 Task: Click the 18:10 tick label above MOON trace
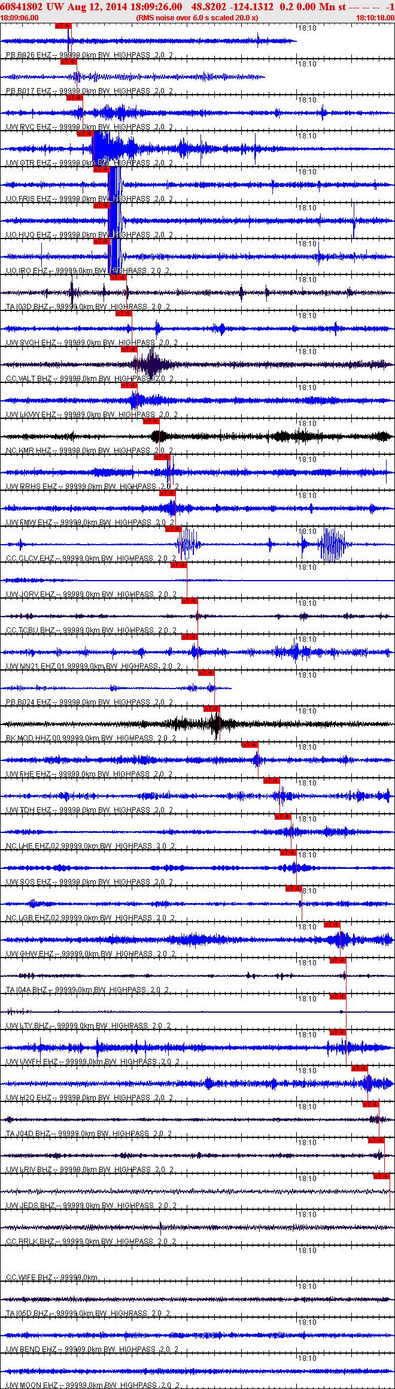pyautogui.click(x=308, y=1358)
